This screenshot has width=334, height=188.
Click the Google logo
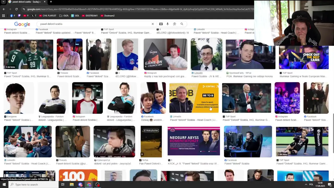(x=22, y=24)
